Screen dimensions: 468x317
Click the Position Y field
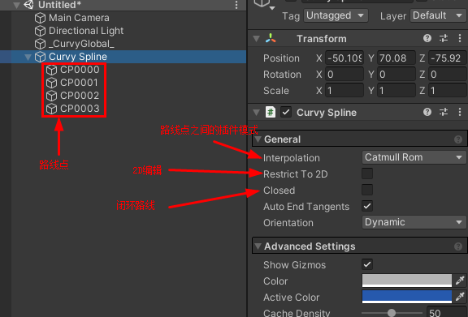[396, 58]
